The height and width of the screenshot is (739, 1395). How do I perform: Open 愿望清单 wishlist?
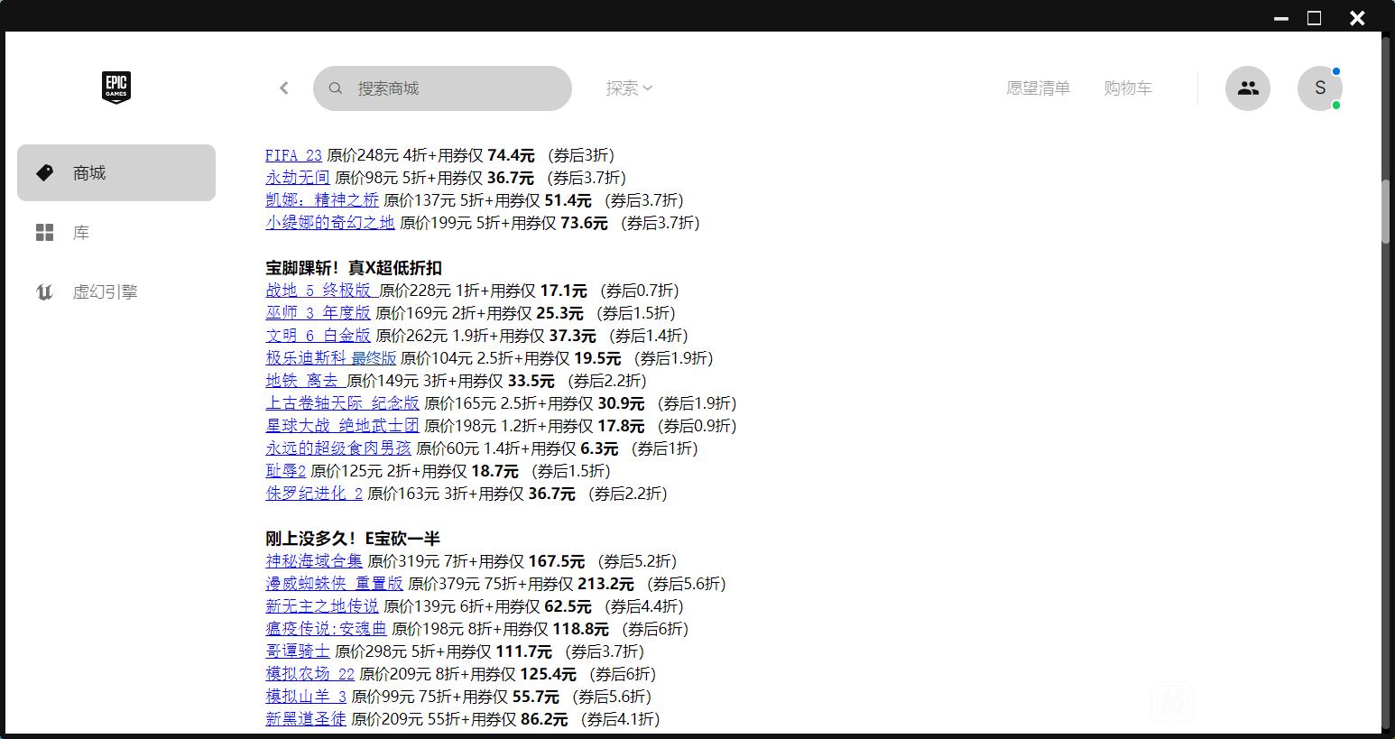tap(1038, 88)
